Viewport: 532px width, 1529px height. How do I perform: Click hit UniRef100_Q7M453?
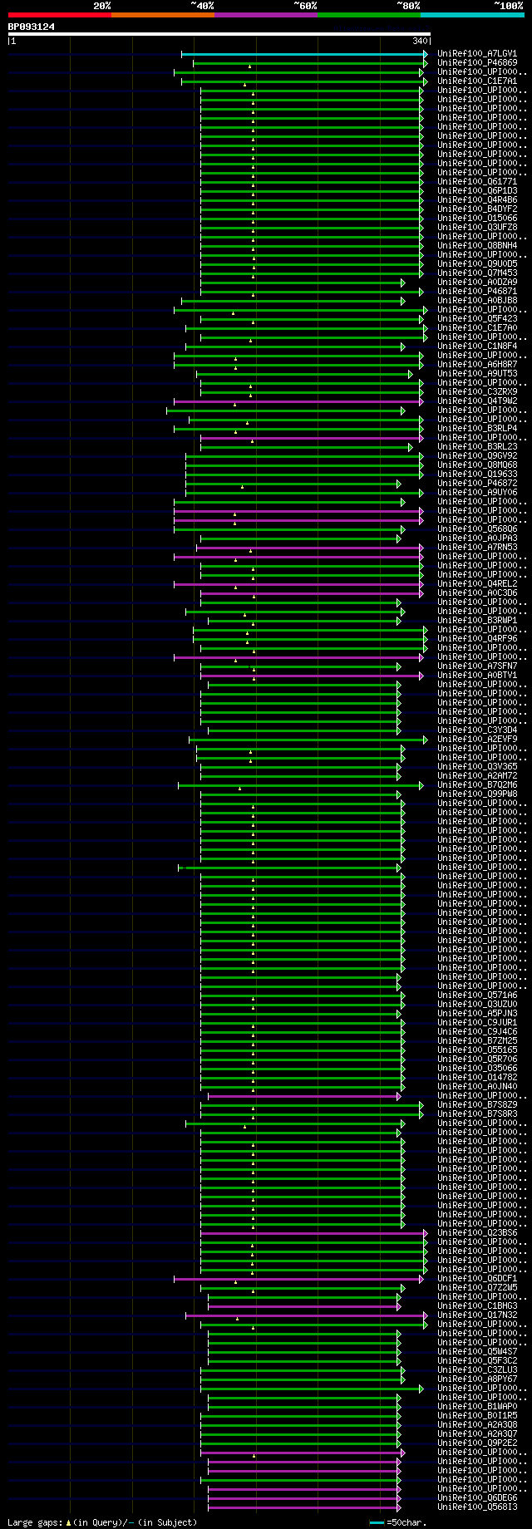[477, 273]
